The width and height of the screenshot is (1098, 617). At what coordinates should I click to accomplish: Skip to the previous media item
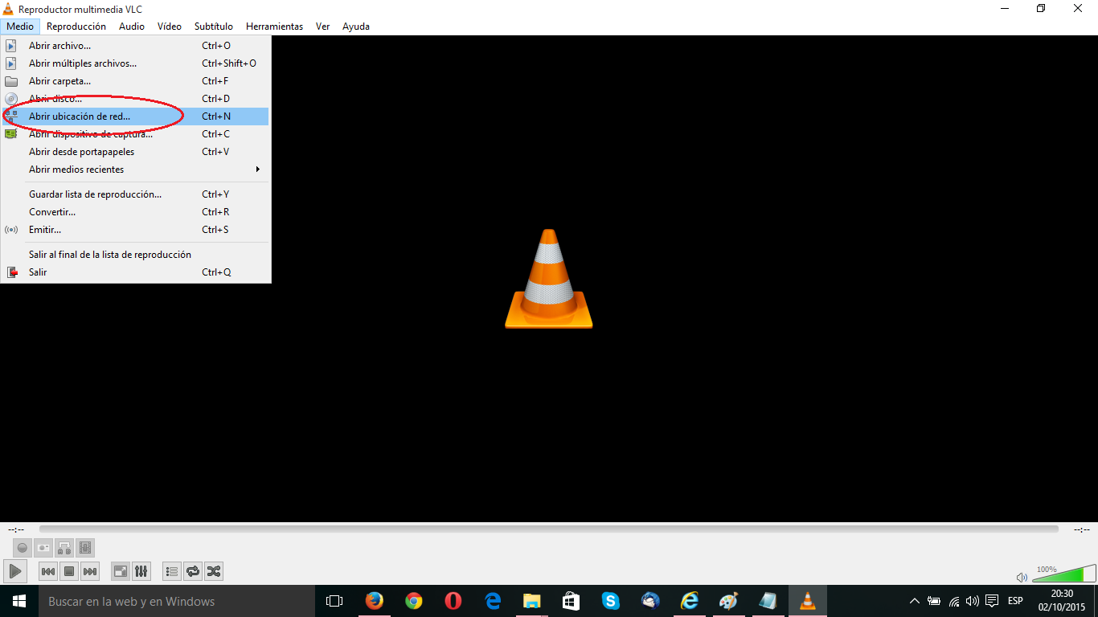click(48, 571)
